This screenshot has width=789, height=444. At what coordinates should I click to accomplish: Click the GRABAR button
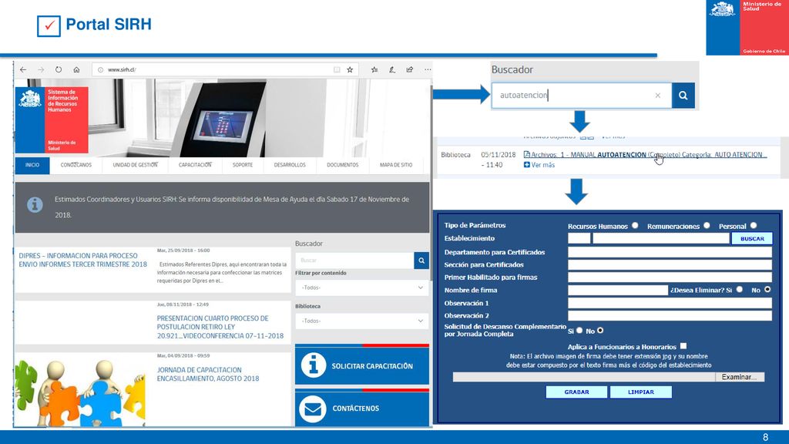(x=576, y=392)
